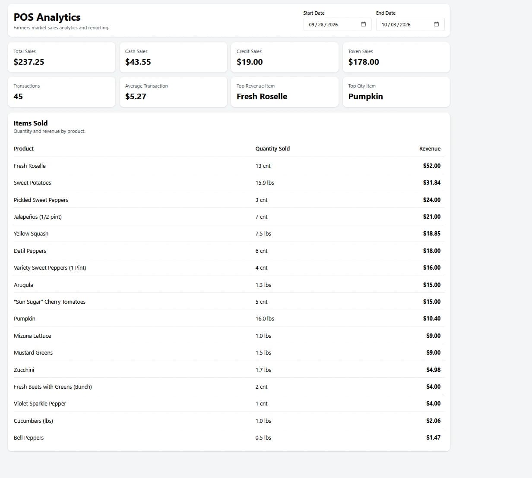Select the Bell Peppers product name
This screenshot has height=478, width=532.
28,437
